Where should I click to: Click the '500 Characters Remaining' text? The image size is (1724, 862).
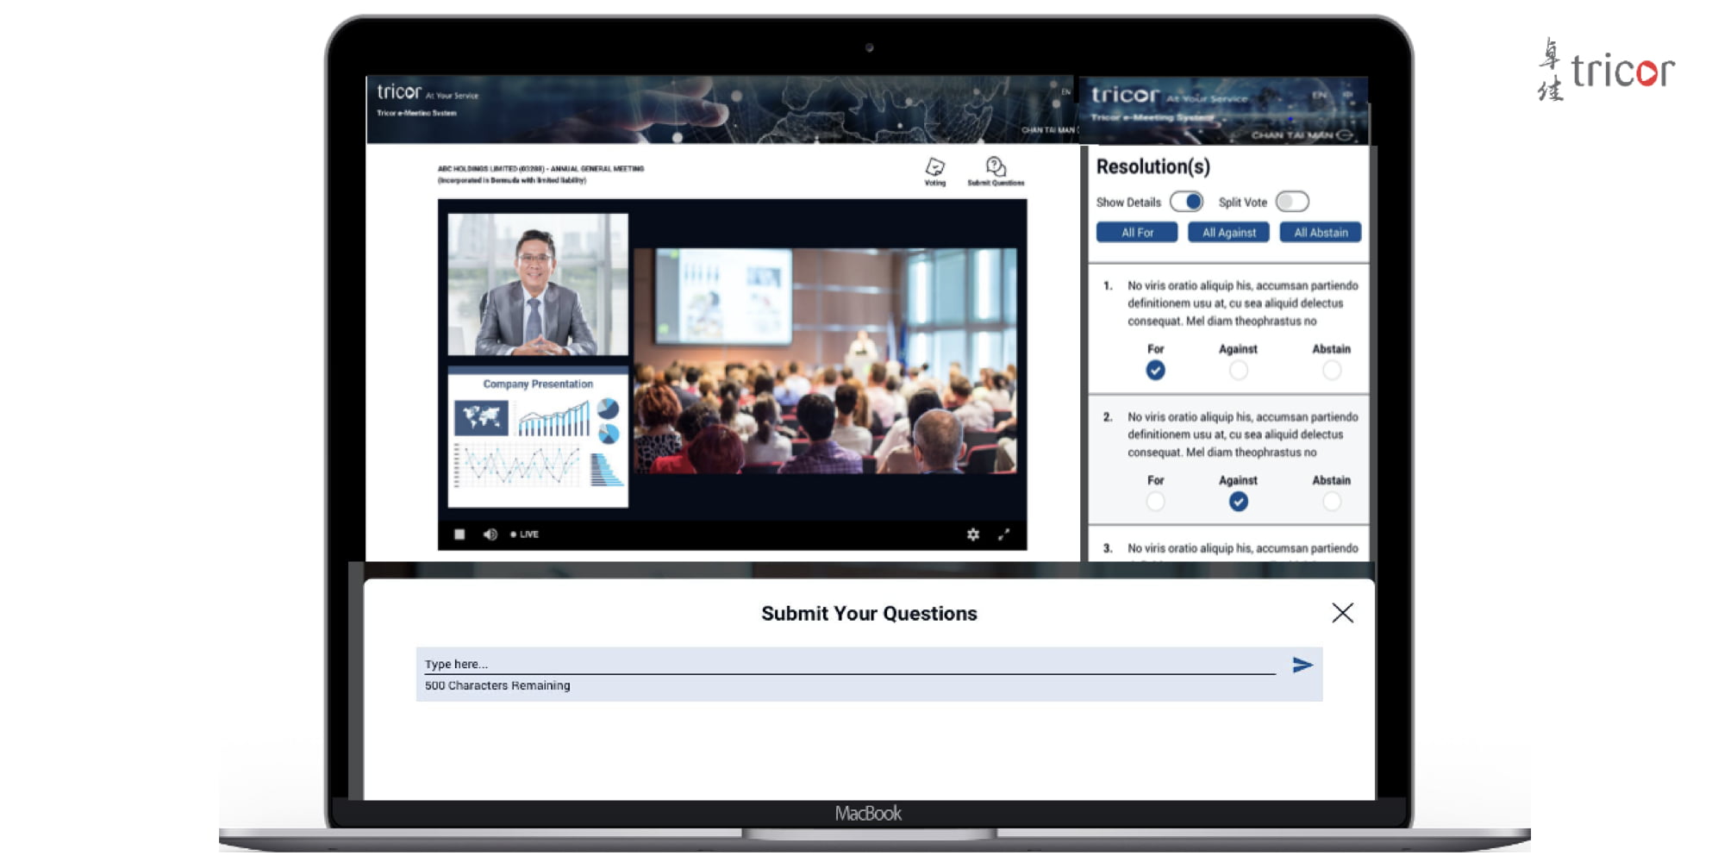point(497,685)
